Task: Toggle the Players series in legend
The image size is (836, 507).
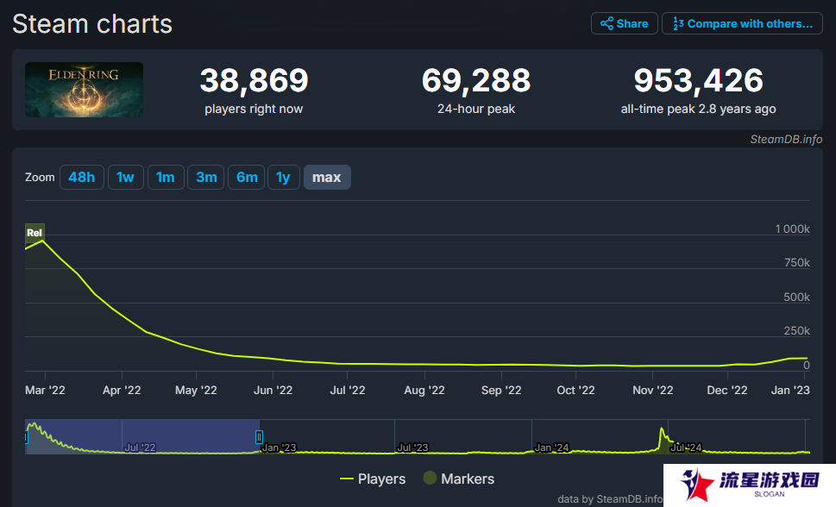Action: (x=373, y=479)
